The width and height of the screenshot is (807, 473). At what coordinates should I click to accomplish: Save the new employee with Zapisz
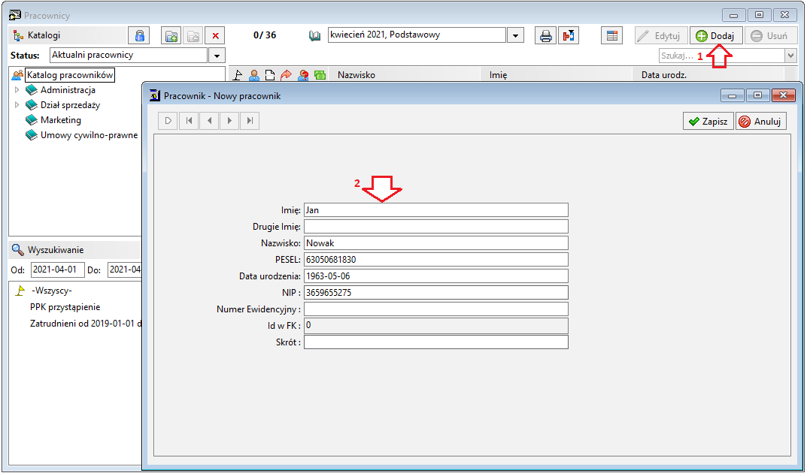708,121
